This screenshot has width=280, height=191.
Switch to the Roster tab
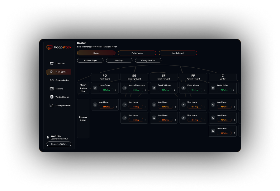click(x=96, y=53)
